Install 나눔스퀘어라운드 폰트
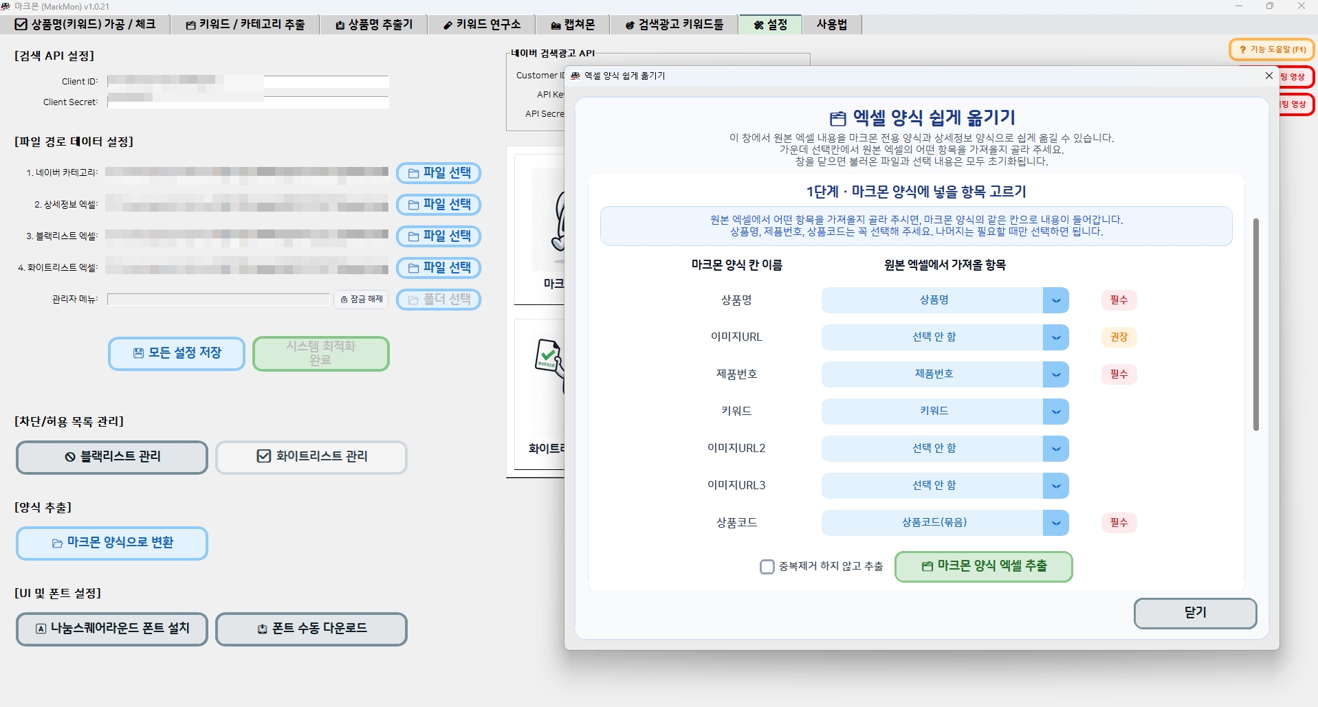The image size is (1318, 707). pyautogui.click(x=112, y=629)
